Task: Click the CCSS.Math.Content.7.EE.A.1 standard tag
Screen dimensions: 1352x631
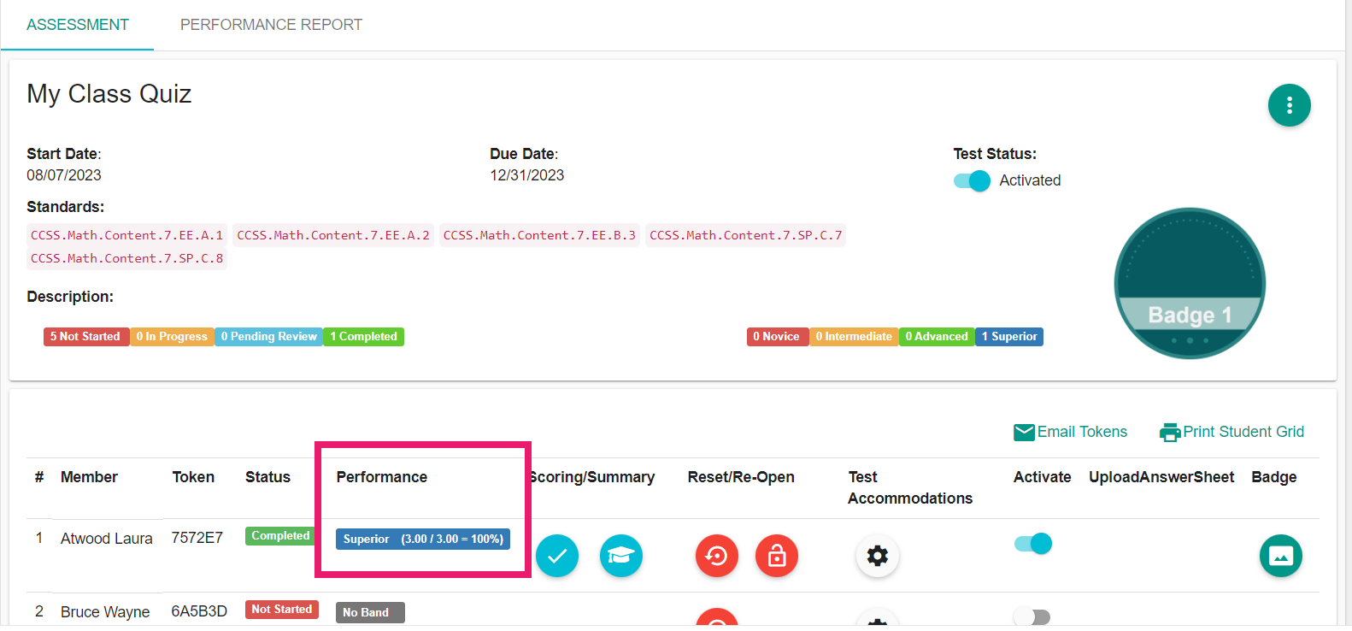Action: 126,235
